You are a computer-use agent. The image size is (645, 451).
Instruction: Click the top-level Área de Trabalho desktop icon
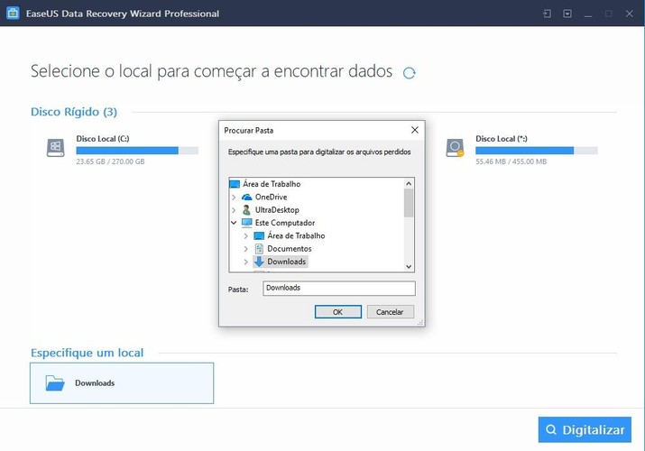235,184
